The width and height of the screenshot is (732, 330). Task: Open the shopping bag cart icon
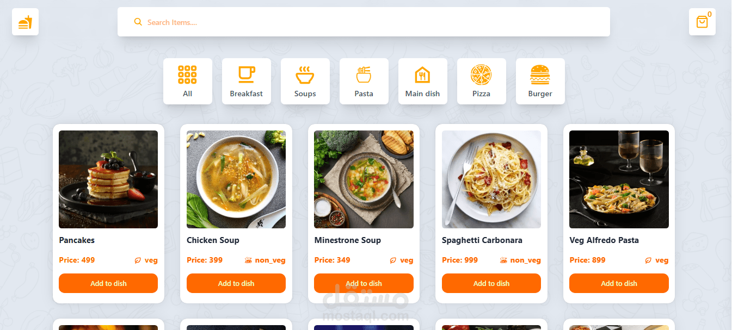702,22
